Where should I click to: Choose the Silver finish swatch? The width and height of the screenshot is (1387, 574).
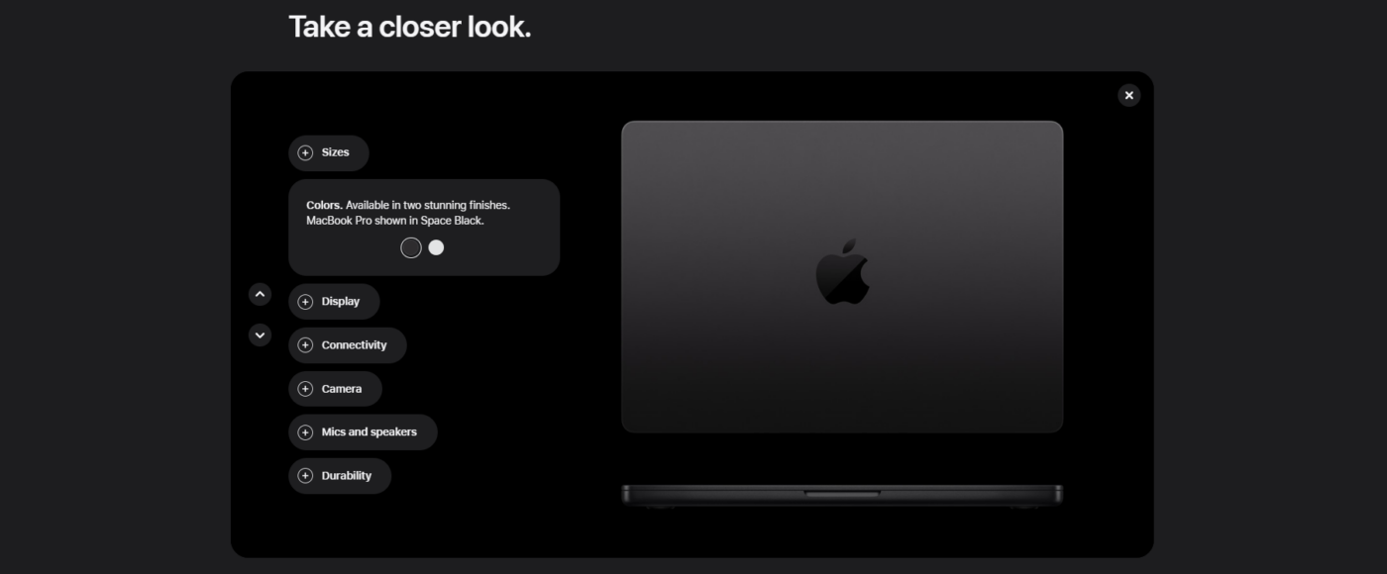click(x=436, y=247)
